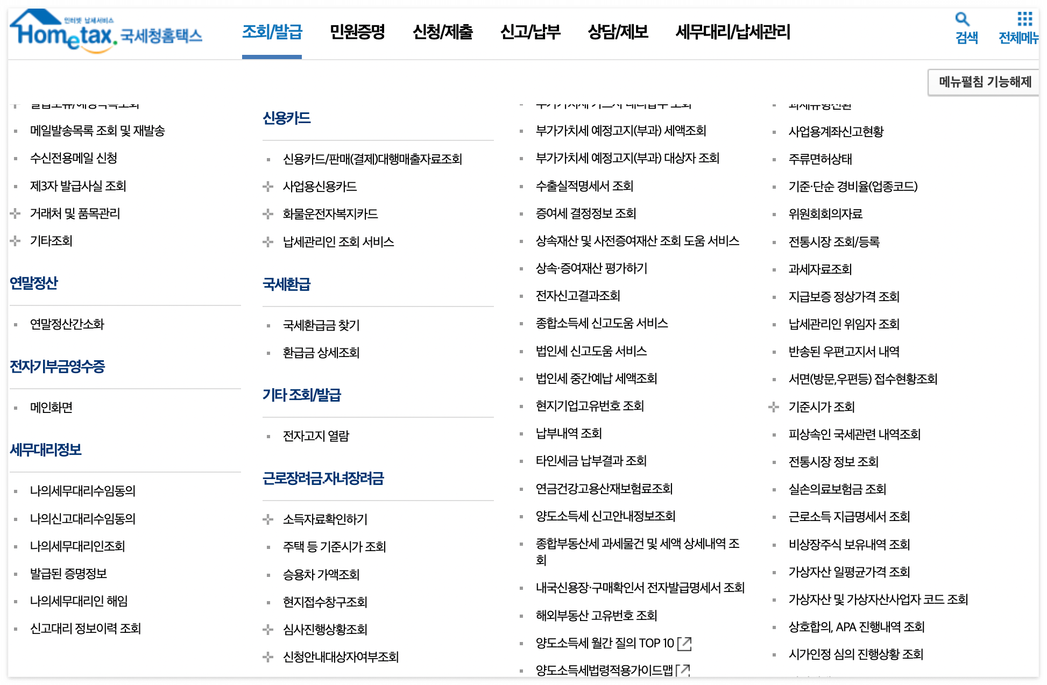Click 국세환급금 찾기
This screenshot has height=685, width=1047.
click(x=322, y=325)
